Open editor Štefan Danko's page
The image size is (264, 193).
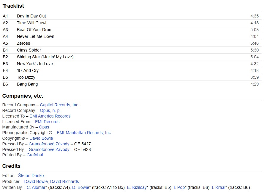click(x=31, y=176)
